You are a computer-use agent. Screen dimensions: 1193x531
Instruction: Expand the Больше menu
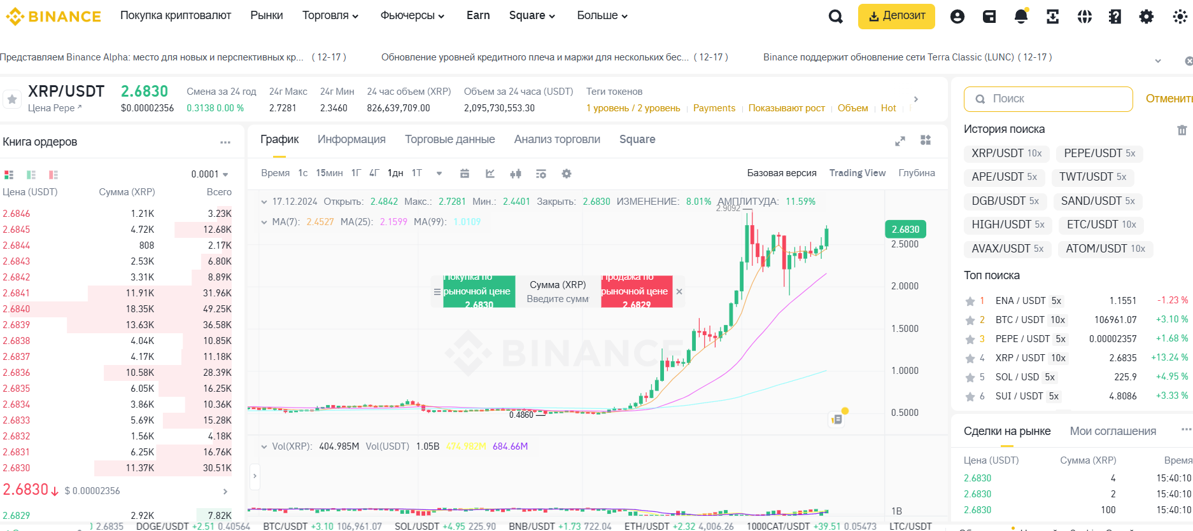602,16
